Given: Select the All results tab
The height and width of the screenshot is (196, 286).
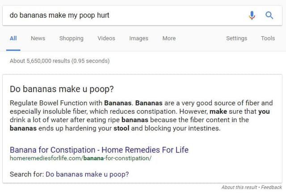Looking at the screenshot, I should tap(13, 38).
